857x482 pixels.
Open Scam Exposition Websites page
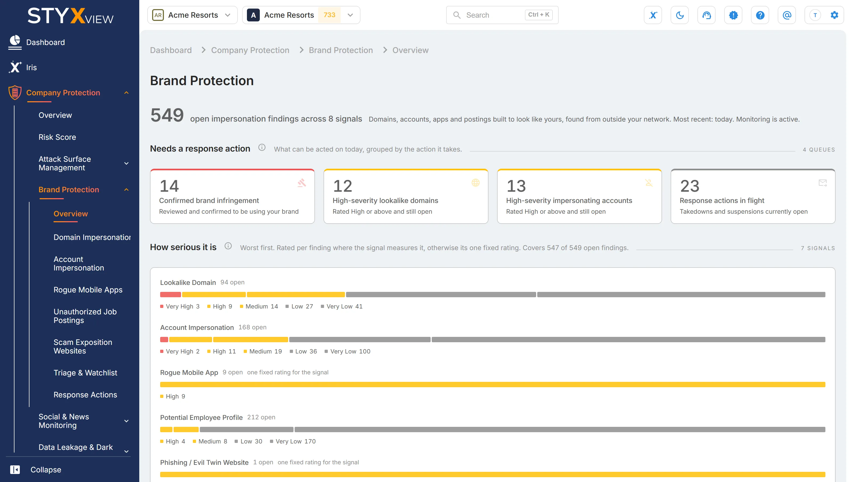[83, 346]
